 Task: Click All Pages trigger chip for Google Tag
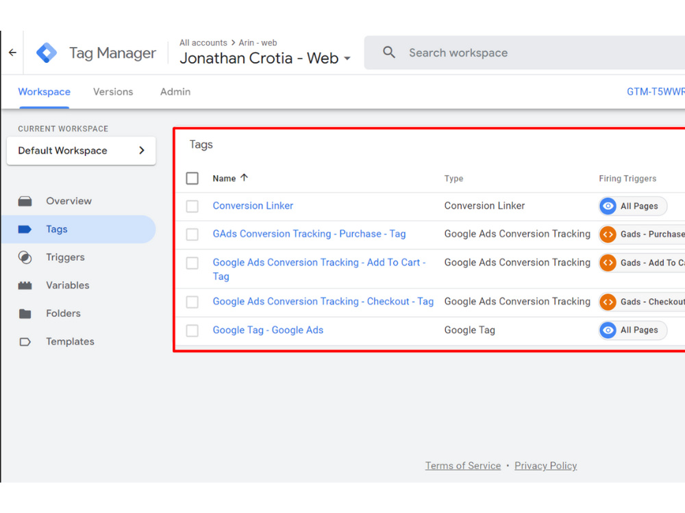pos(632,330)
